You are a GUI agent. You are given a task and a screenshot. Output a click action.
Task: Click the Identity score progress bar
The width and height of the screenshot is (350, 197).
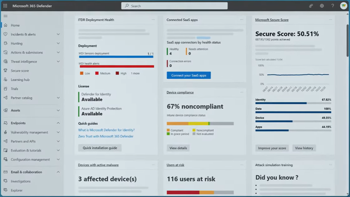pos(293,103)
